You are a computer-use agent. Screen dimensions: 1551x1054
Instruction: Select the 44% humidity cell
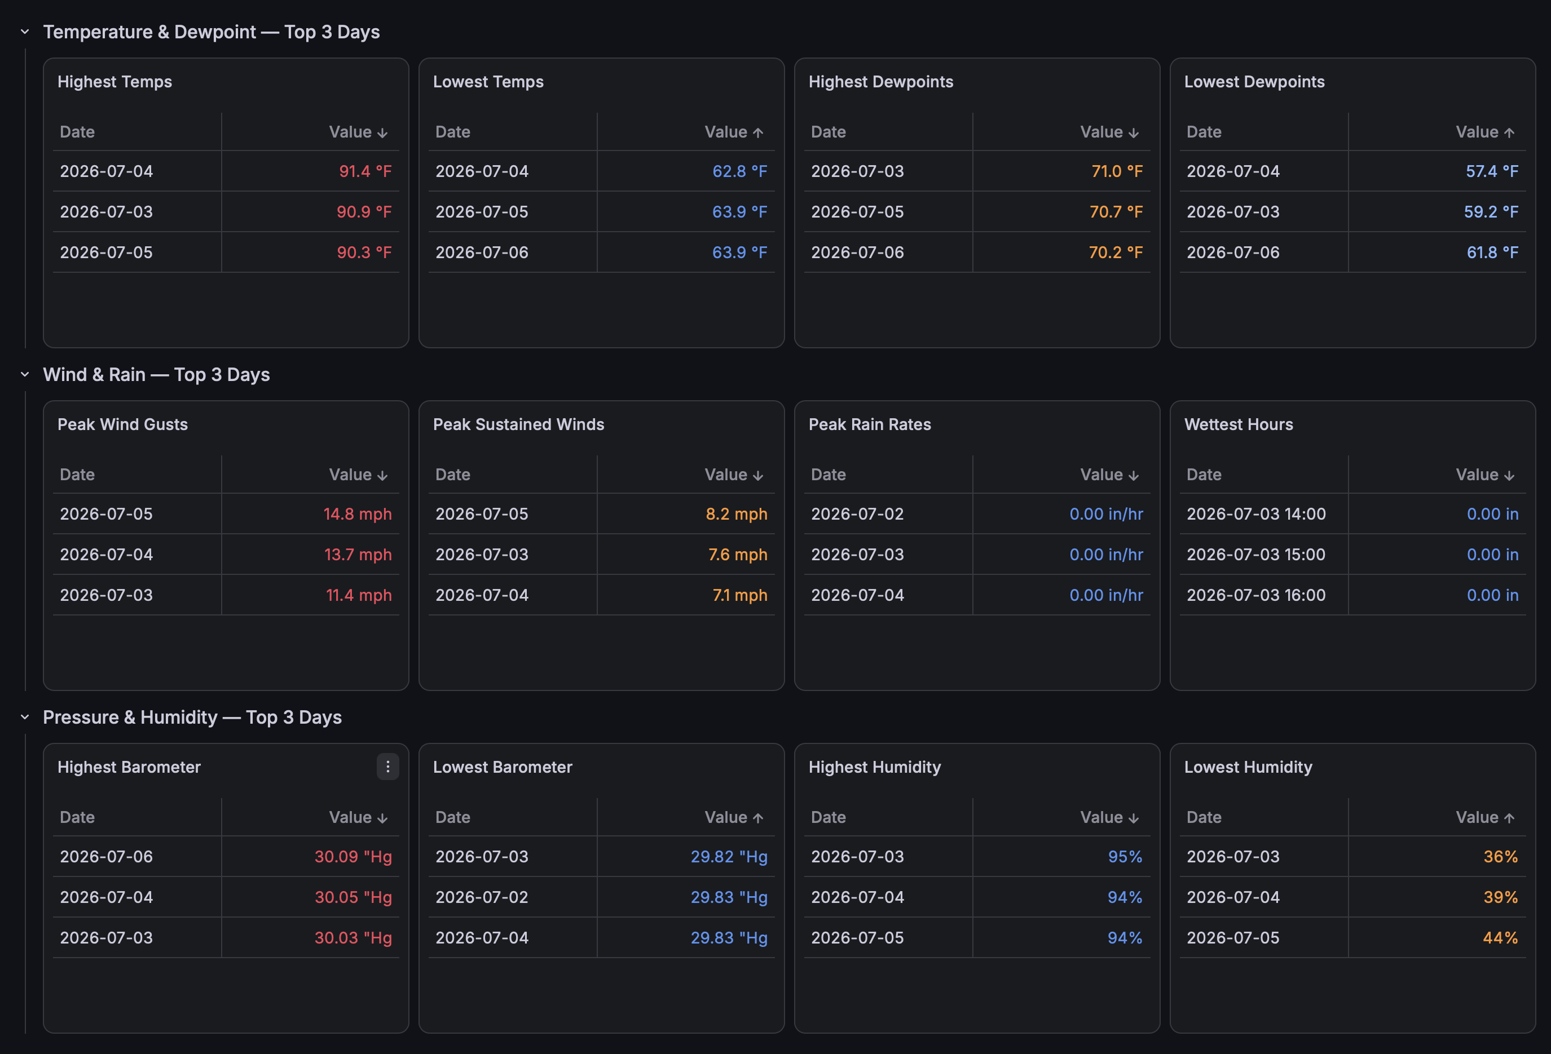point(1438,938)
